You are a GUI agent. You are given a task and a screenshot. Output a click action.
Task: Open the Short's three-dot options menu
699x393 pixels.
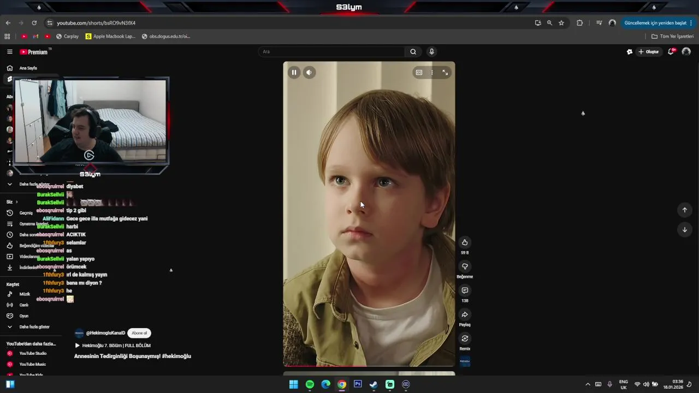pyautogui.click(x=432, y=72)
